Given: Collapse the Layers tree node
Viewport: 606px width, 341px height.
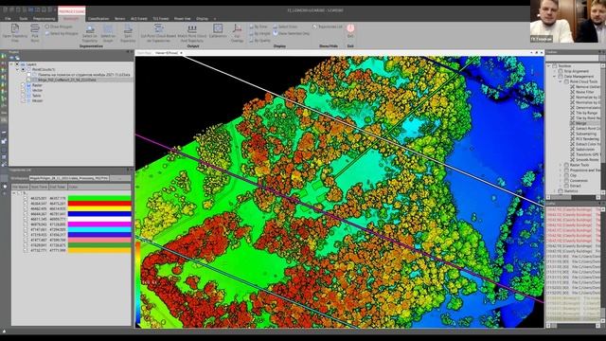Looking at the screenshot, I should click(x=11, y=64).
